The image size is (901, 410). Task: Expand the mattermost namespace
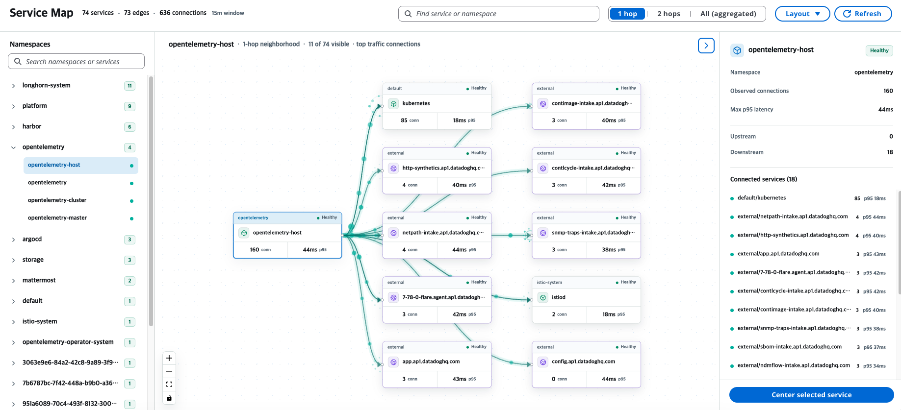point(13,281)
